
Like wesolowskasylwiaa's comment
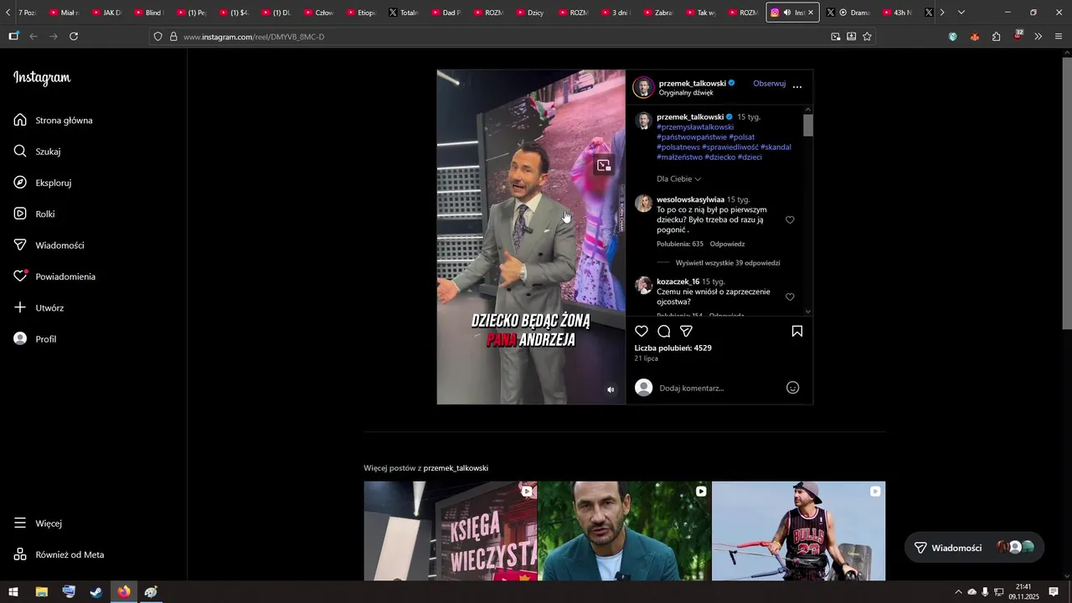tap(790, 220)
